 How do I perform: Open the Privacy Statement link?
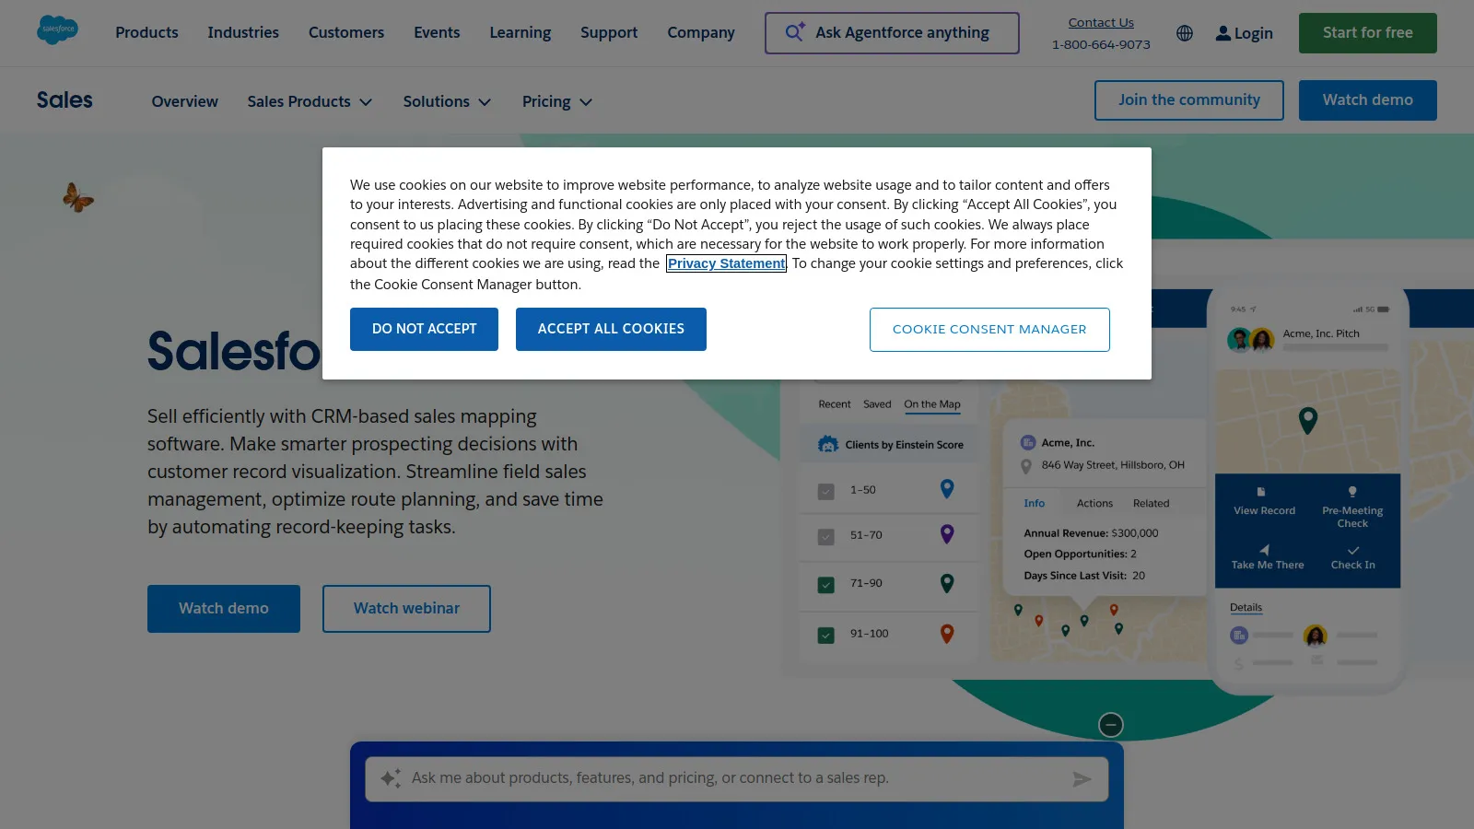(x=726, y=263)
